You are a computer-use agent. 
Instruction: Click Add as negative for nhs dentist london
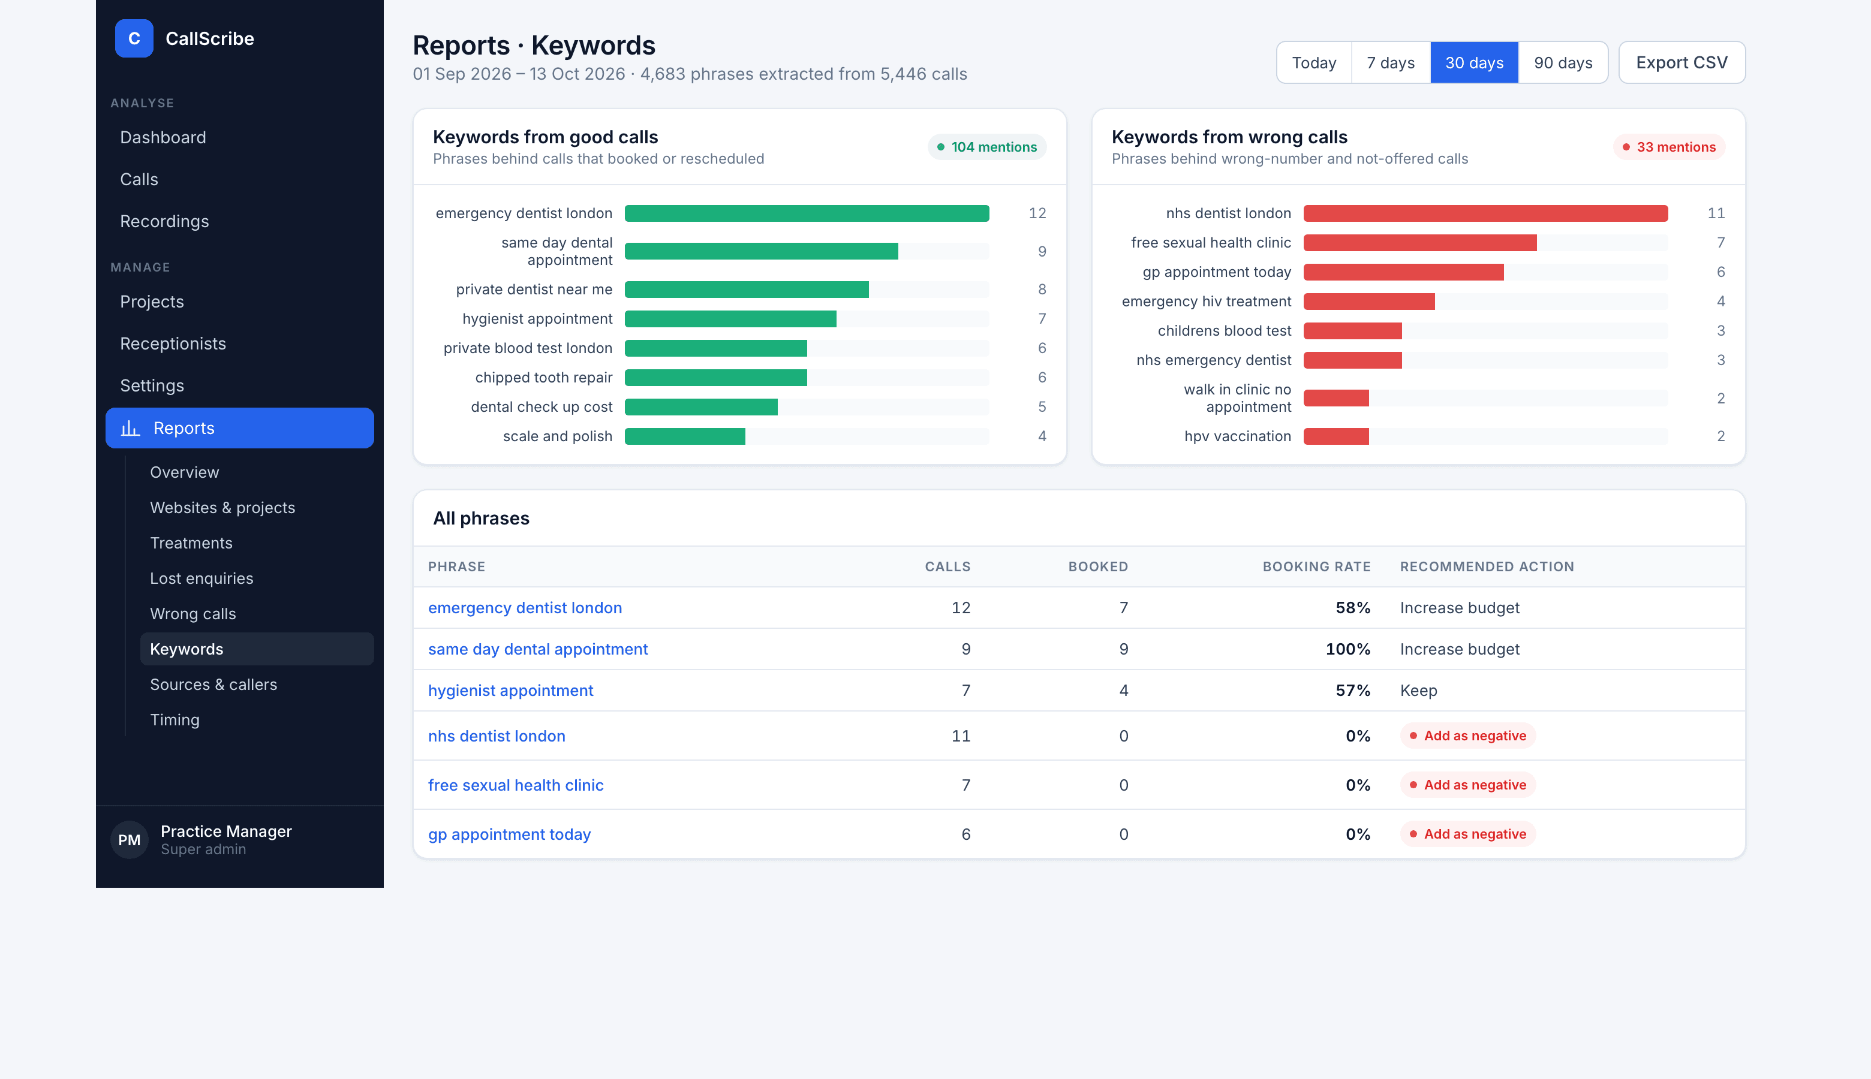point(1468,736)
